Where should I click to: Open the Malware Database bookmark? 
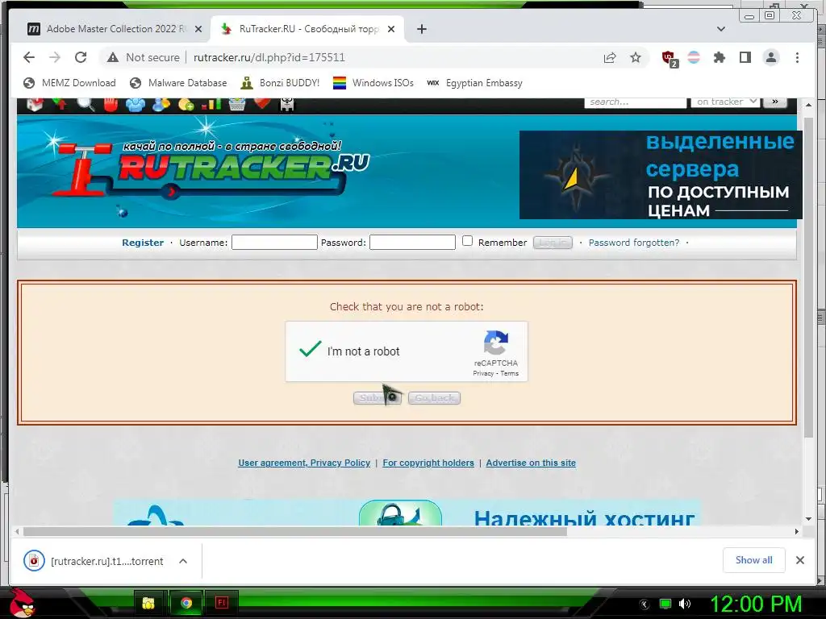click(x=178, y=83)
